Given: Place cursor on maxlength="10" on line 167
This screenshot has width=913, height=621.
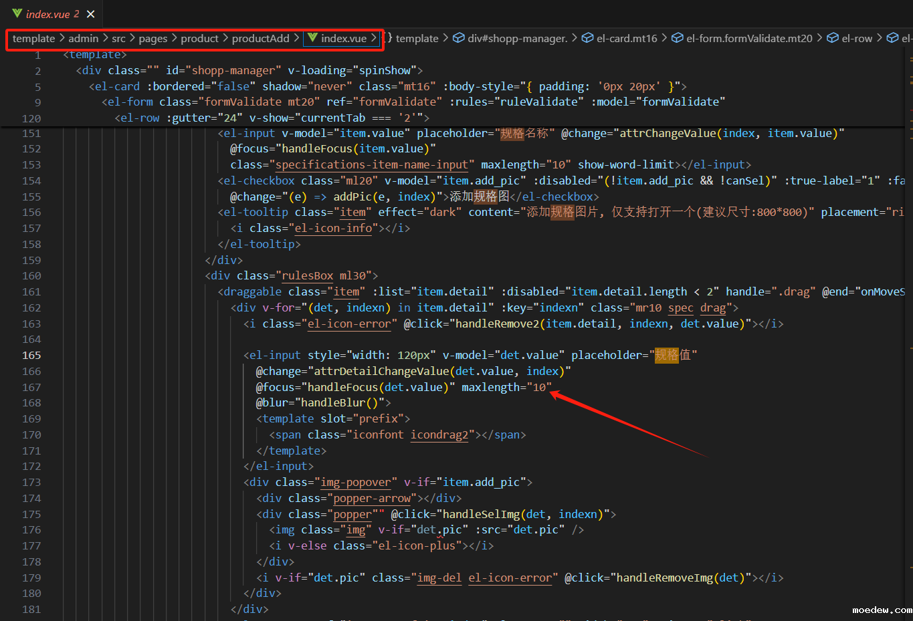Looking at the screenshot, I should pos(506,387).
